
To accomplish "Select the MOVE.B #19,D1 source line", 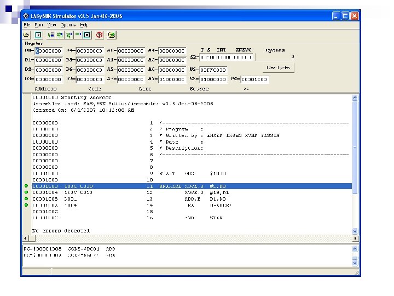I will tap(192, 192).
